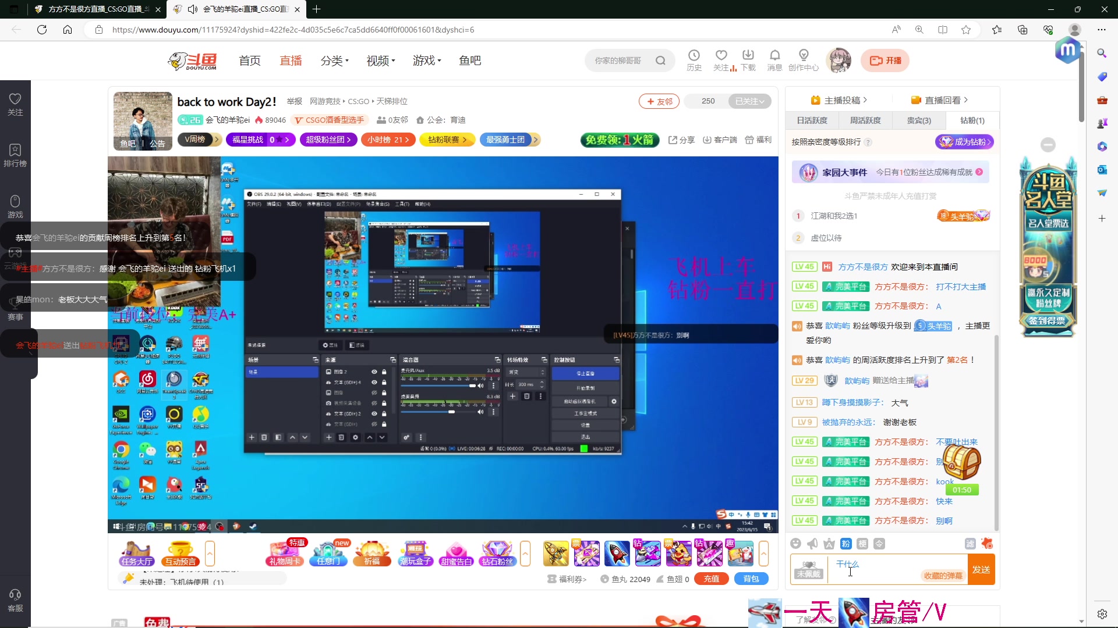The height and width of the screenshot is (628, 1118).
Task: Click the megaphone horn icon in chat
Action: pyautogui.click(x=812, y=544)
